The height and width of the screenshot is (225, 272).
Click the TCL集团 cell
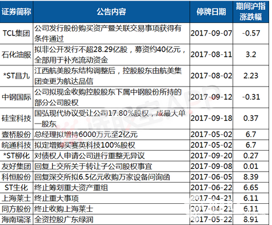(16, 33)
